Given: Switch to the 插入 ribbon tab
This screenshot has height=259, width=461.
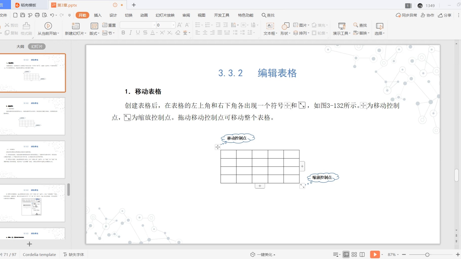Looking at the screenshot, I should point(97,15).
